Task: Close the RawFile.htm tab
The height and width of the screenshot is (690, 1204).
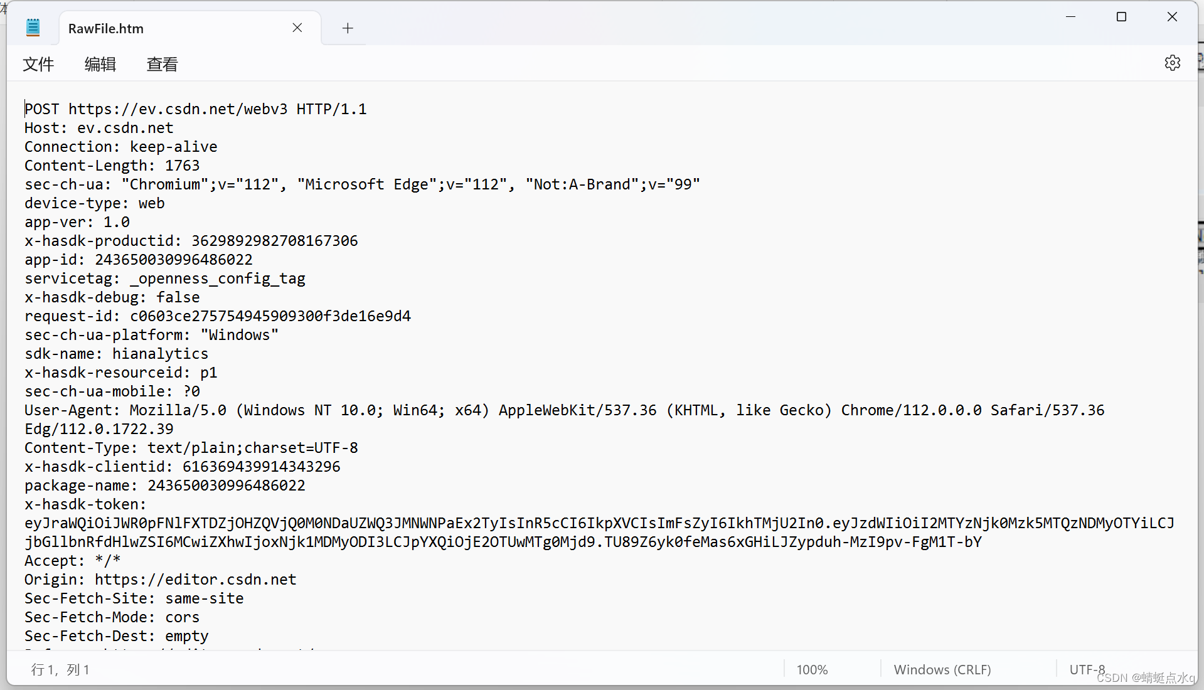Action: pyautogui.click(x=297, y=28)
